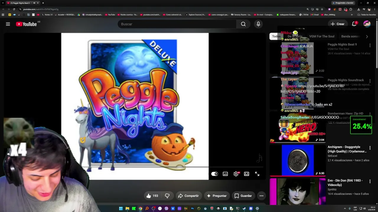Open the Archigram Doggystyle thumbnail
This screenshot has height=212, width=378.
[298, 160]
